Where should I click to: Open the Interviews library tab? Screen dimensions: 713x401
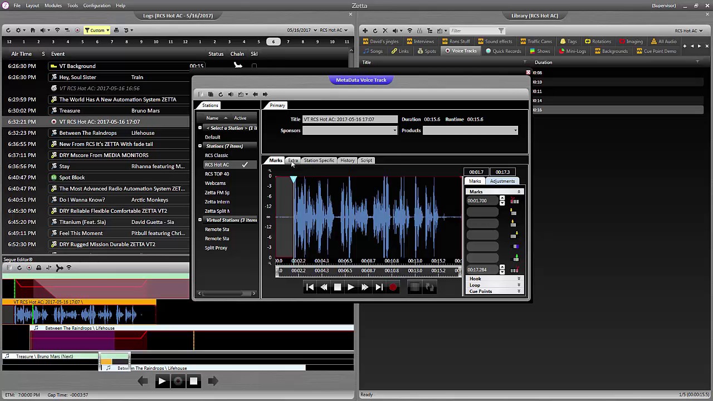pos(419,41)
